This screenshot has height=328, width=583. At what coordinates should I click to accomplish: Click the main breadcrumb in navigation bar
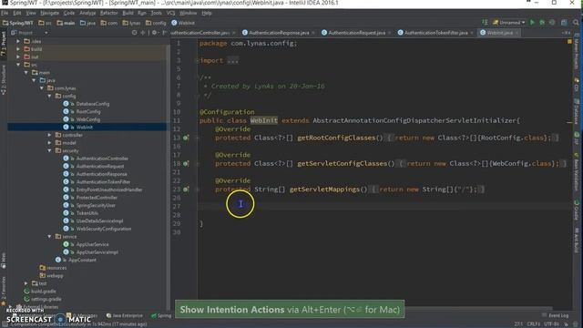tap(66, 23)
